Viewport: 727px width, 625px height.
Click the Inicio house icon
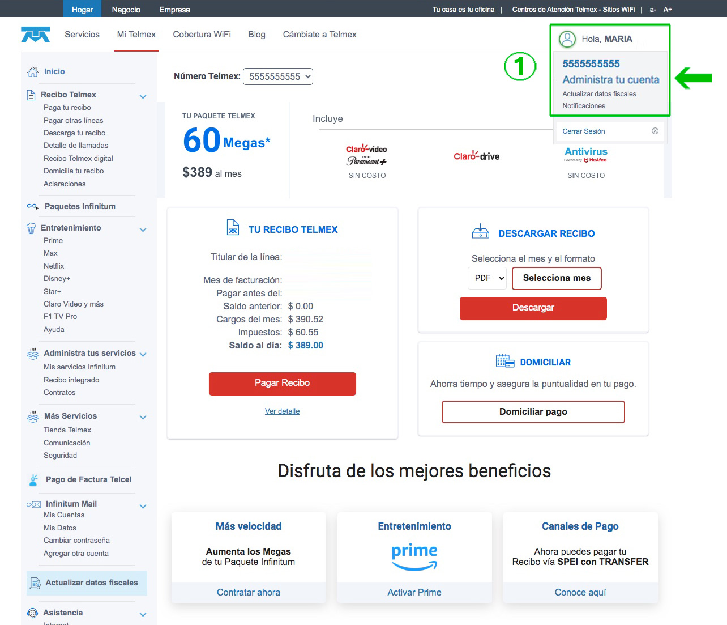click(x=33, y=72)
